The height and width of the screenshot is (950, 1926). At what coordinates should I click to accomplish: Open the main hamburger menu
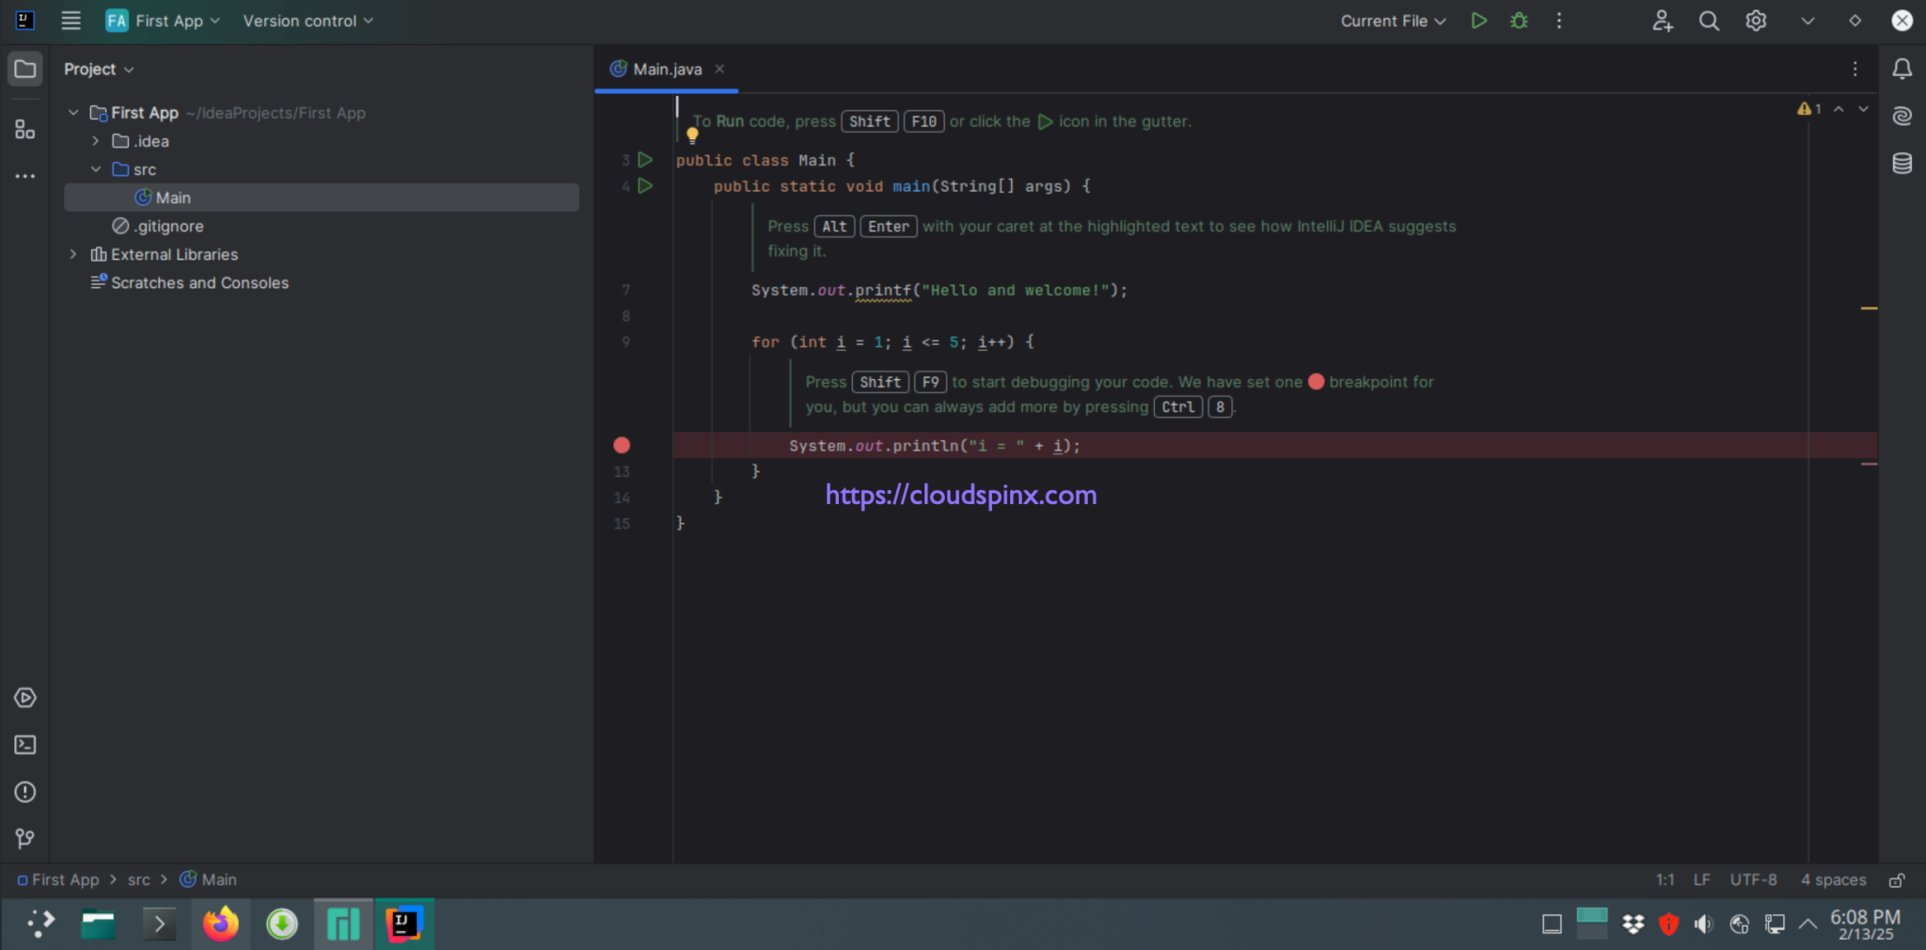pyautogui.click(x=71, y=20)
